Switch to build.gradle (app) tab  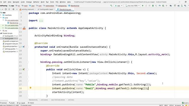[46, 9]
